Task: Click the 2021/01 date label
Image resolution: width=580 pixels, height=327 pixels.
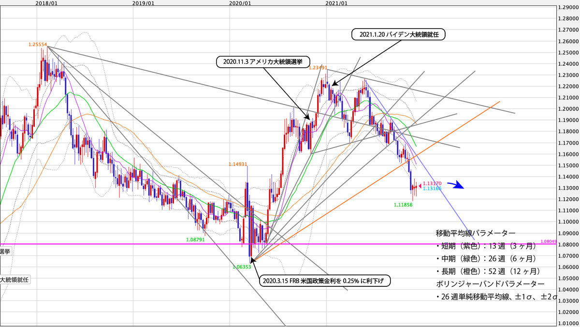Action: [337, 3]
